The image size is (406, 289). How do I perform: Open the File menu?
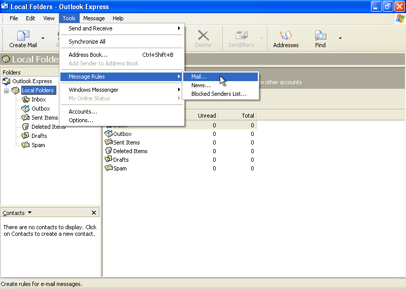tap(14, 18)
